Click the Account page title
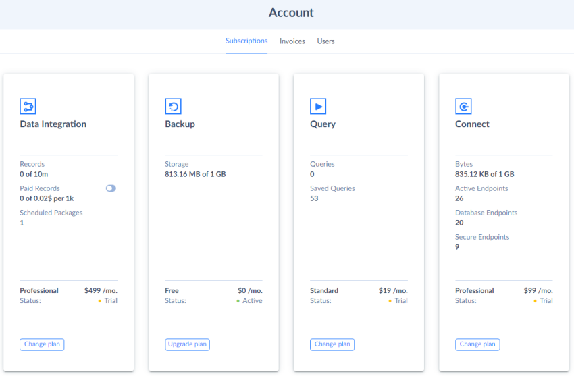The width and height of the screenshot is (574, 376). coord(292,13)
